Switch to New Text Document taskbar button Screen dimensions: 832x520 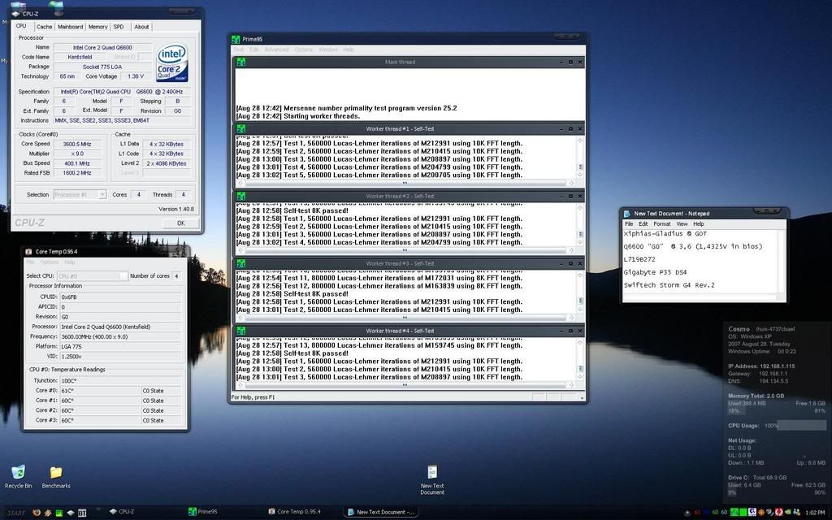pyautogui.click(x=381, y=512)
